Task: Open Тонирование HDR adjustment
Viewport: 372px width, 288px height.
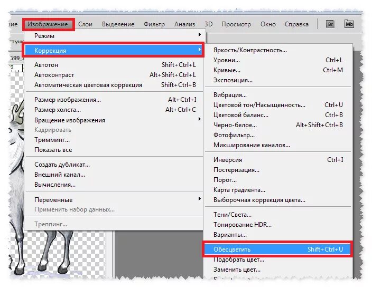Action: tap(278, 225)
